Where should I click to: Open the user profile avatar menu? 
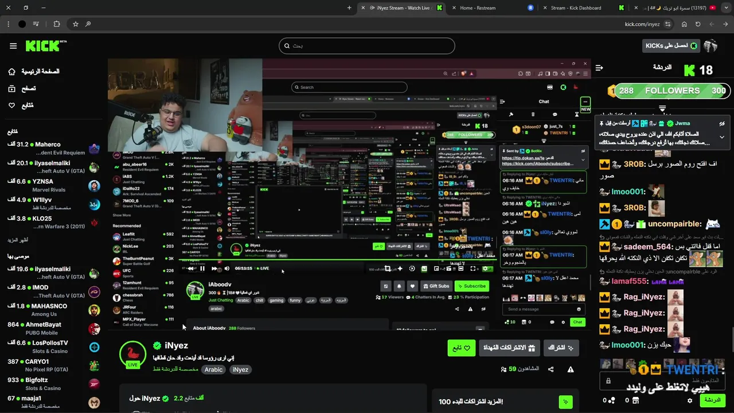click(710, 46)
